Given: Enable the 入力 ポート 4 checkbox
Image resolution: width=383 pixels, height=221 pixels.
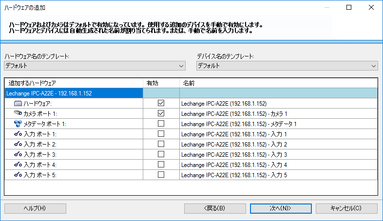Looking at the screenshot, I should (x=161, y=165).
